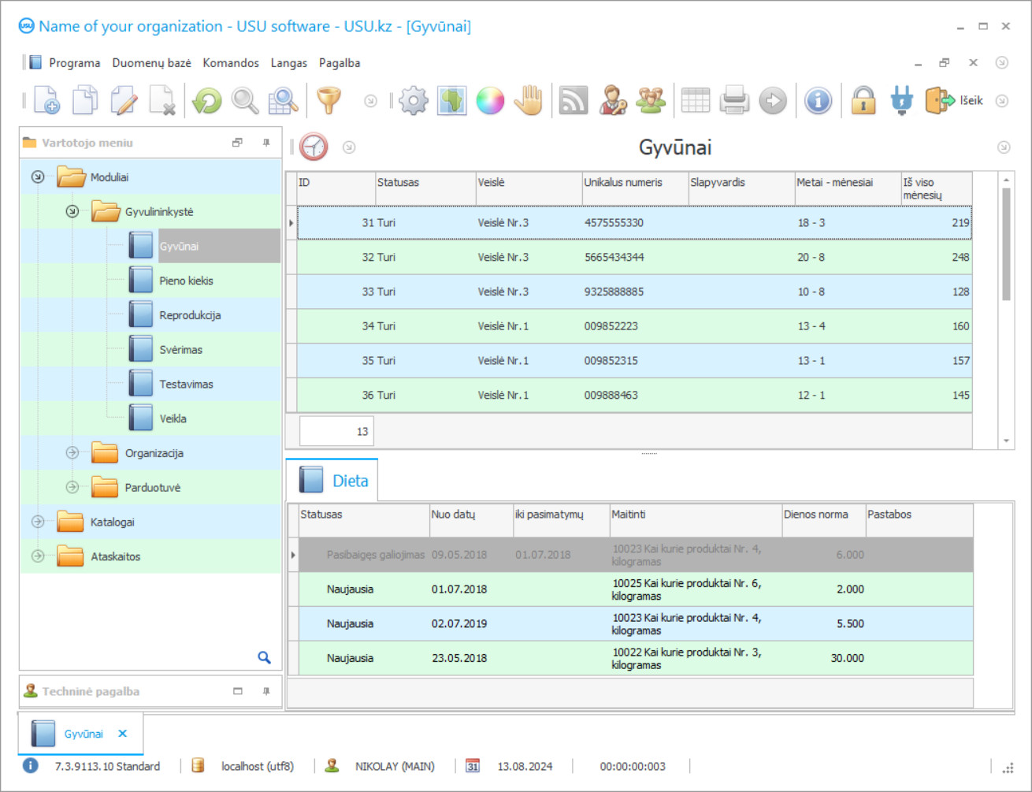Click the animals table vertical scrollbar
The height and width of the screenshot is (792, 1032).
pos(1006,244)
